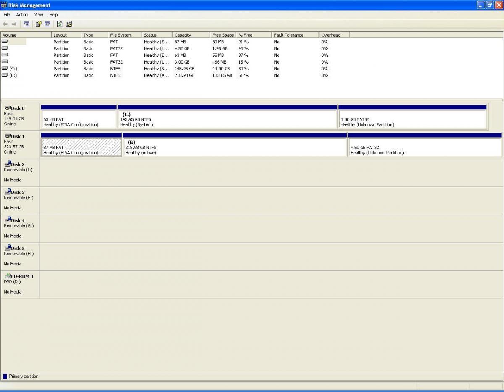
Task: Select the (C:) 145.95 GB NTFS partition block
Action: pos(228,117)
